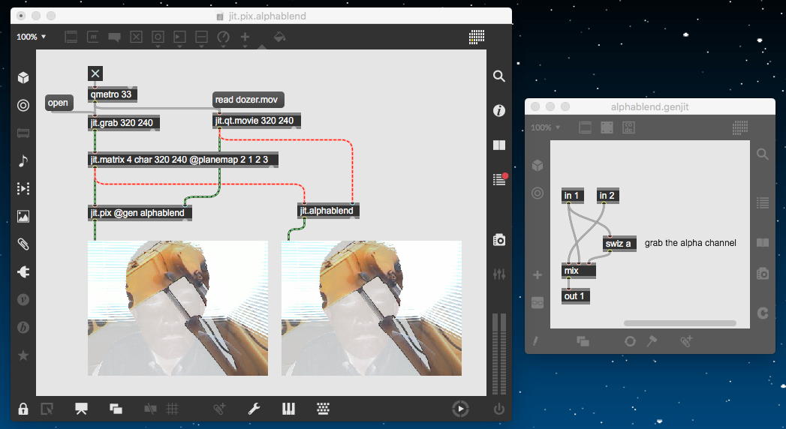Viewport: 786px width, 429px height.
Task: Select the swiz a object
Action: click(x=619, y=244)
